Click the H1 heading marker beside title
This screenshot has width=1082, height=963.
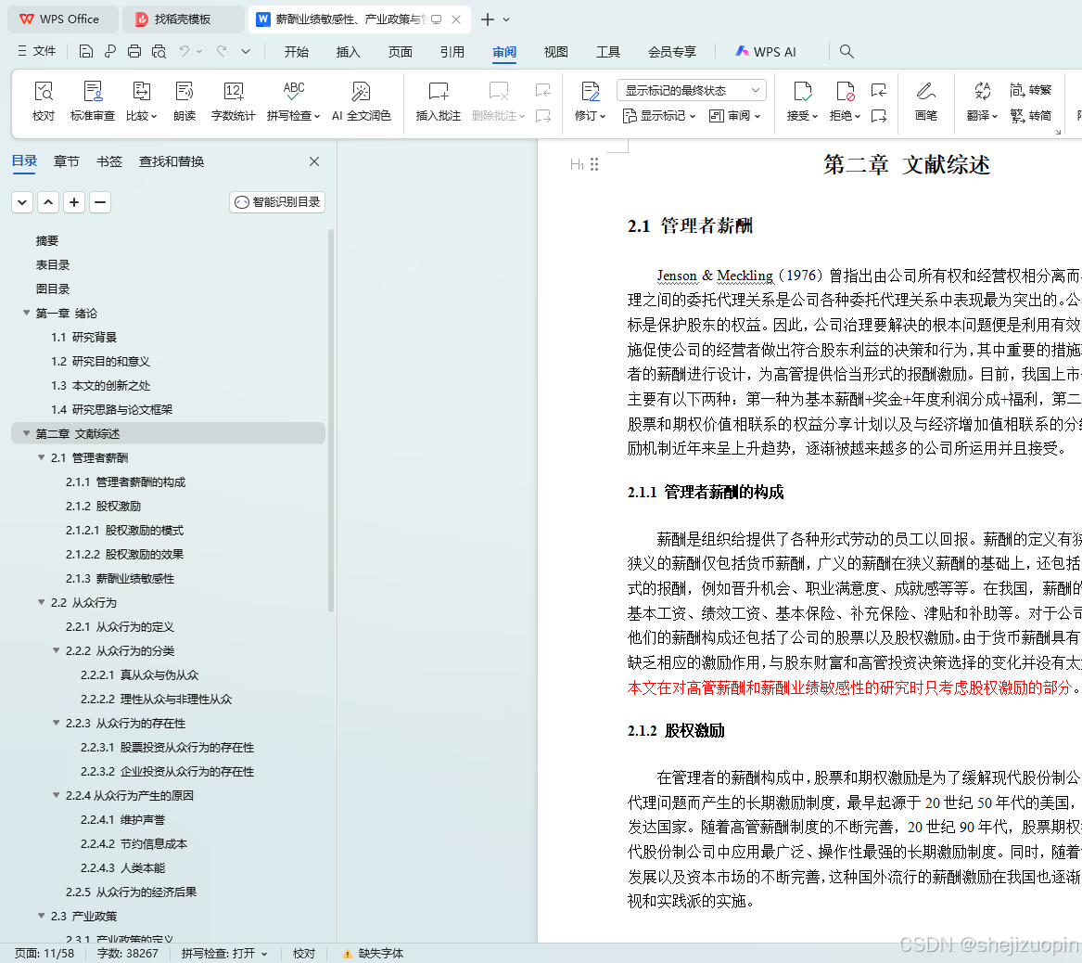pos(577,164)
